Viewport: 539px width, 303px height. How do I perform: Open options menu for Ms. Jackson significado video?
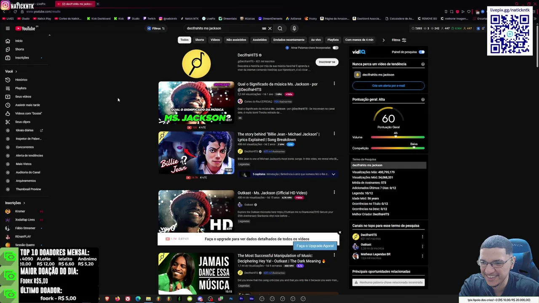[x=334, y=83]
